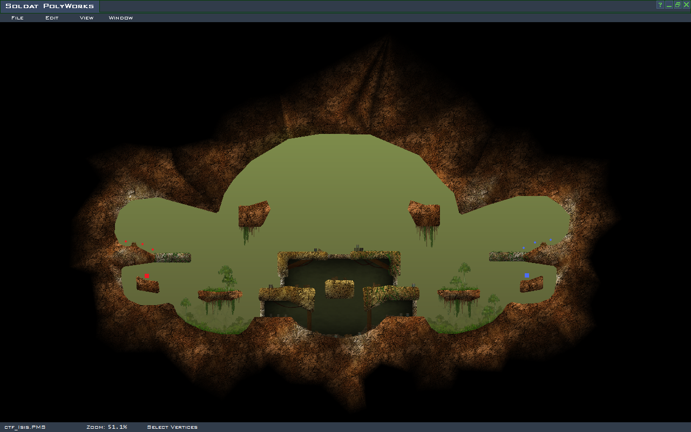Minimize the PolyWorks window
The height and width of the screenshot is (432, 691).
coord(669,5)
